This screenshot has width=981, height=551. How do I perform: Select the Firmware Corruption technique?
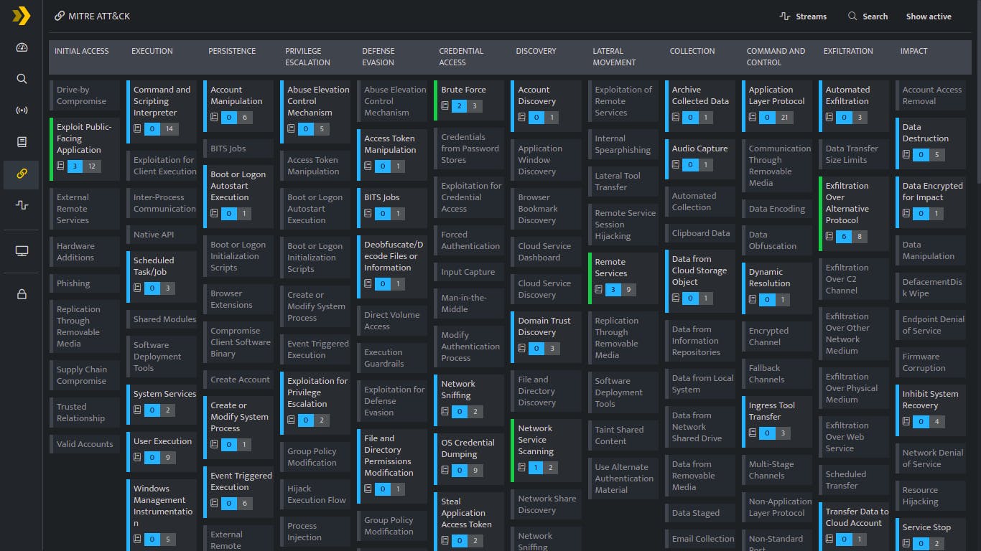click(x=931, y=362)
